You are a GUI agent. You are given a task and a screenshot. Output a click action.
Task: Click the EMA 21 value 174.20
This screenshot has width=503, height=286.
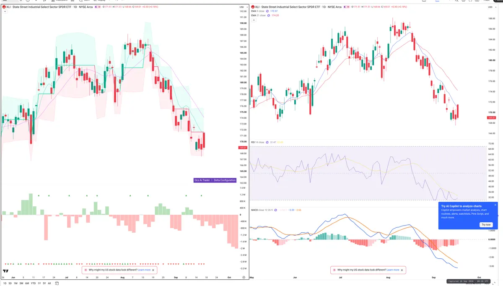[275, 15]
